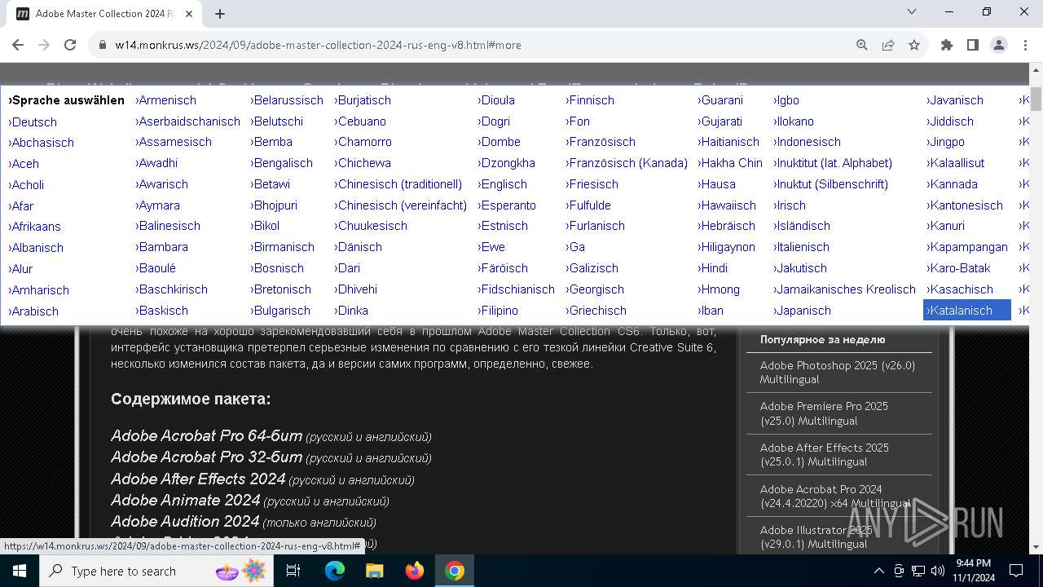
Task: Click the browser Back arrow
Action: click(18, 45)
